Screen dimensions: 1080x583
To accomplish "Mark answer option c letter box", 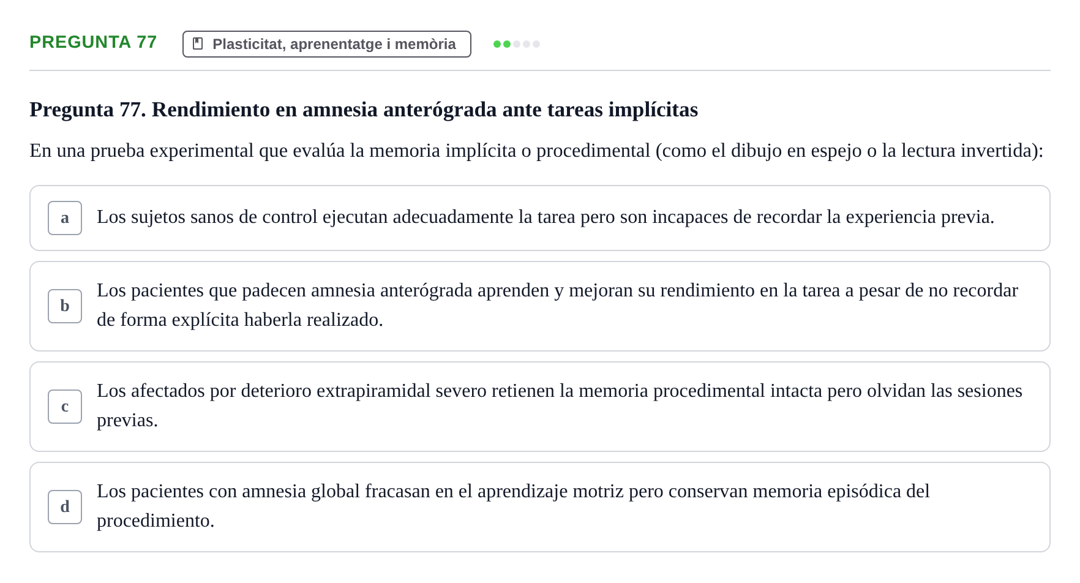I will (65, 407).
